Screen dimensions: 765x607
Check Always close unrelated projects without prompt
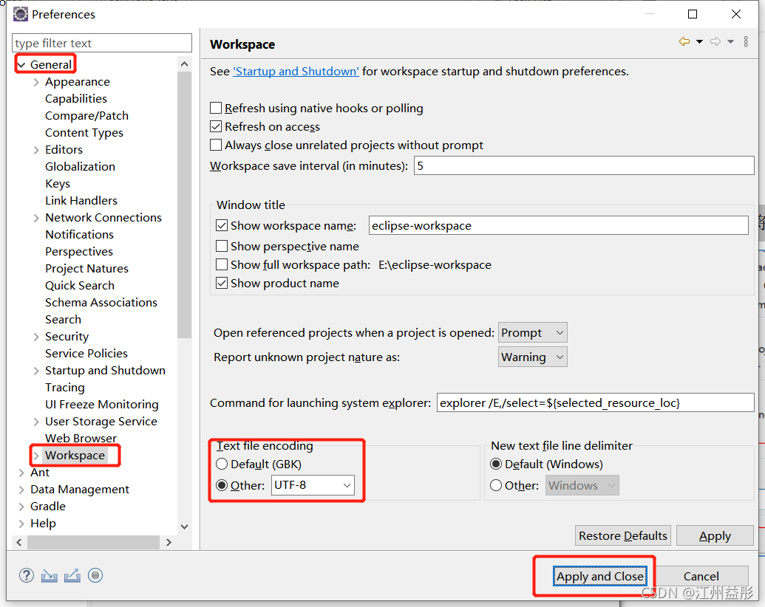click(x=216, y=145)
